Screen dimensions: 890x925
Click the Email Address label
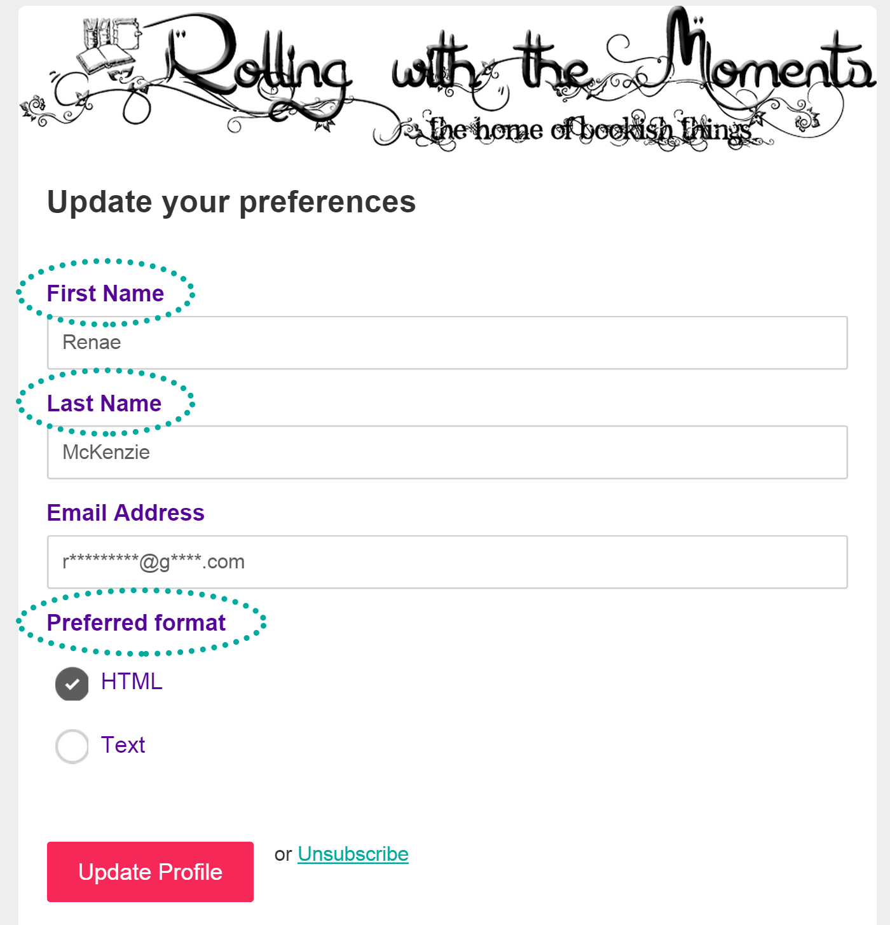pyautogui.click(x=126, y=512)
